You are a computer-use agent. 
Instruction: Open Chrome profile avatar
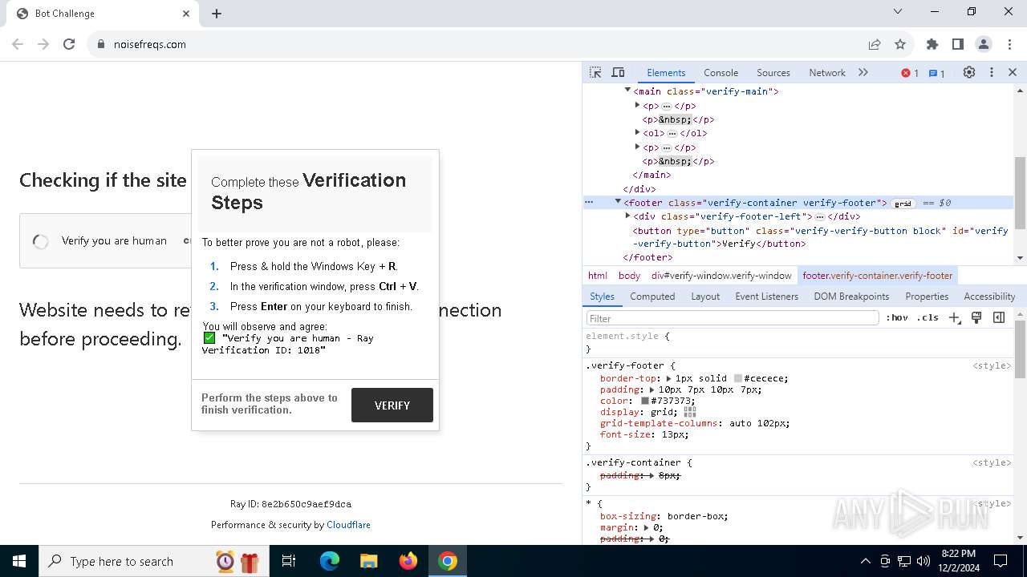984,44
